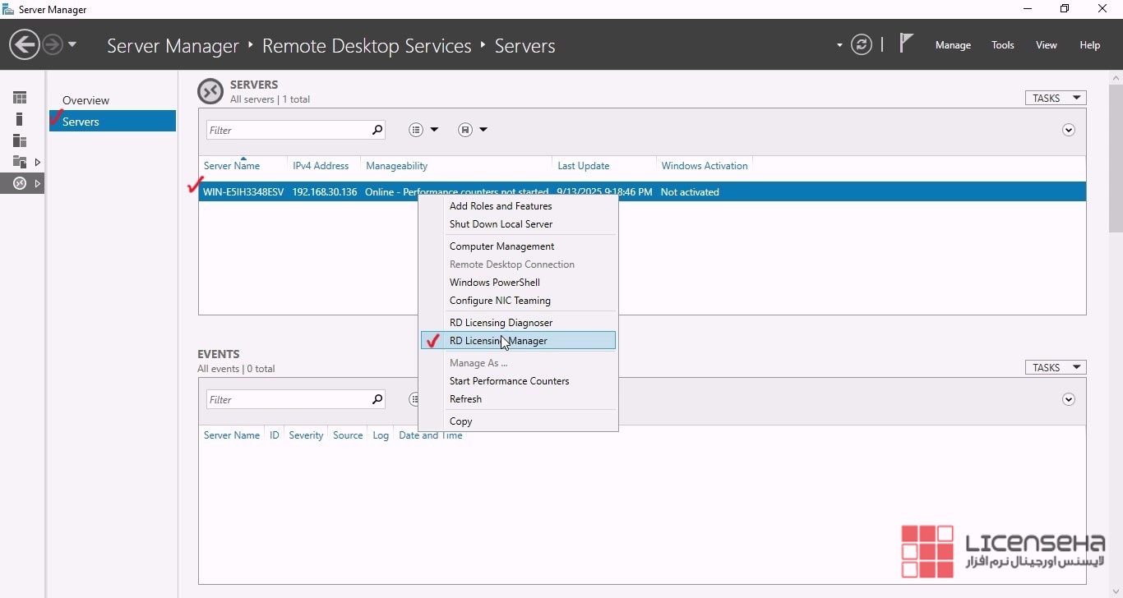
Task: Select RD Licensing Manager from context menu
Action: 498,340
